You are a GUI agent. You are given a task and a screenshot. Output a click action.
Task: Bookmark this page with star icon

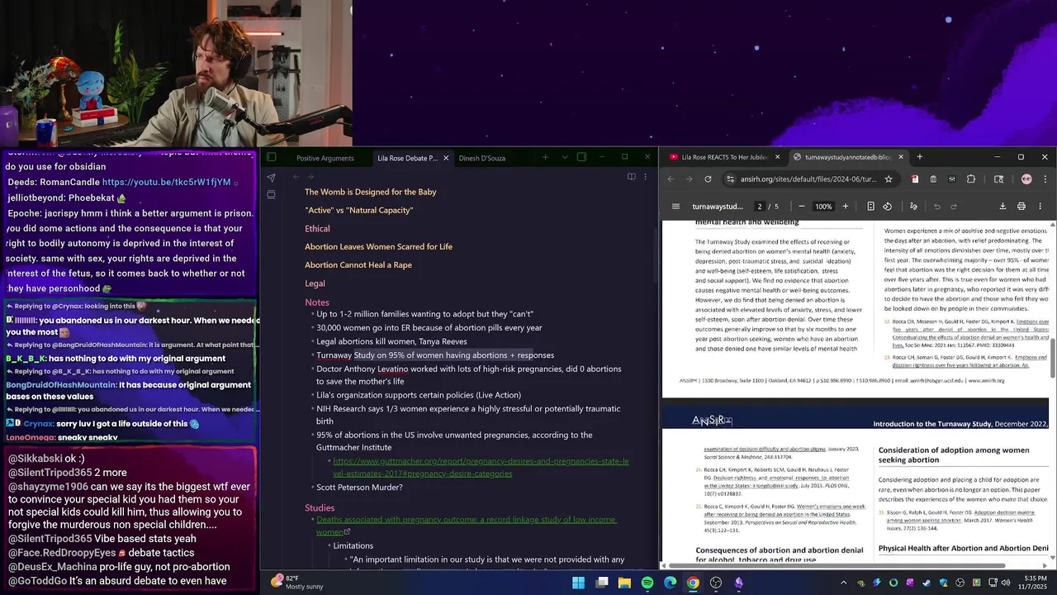click(889, 178)
